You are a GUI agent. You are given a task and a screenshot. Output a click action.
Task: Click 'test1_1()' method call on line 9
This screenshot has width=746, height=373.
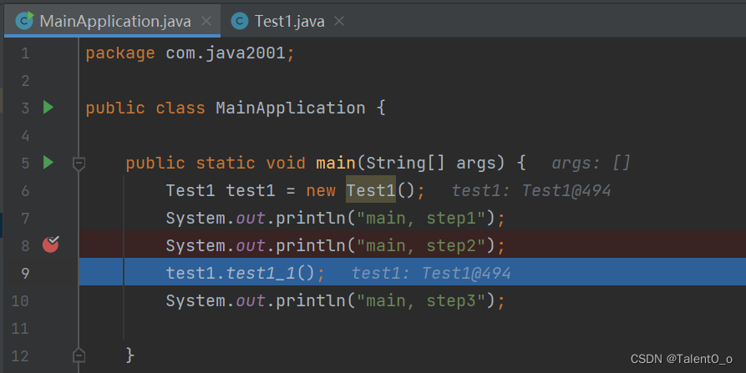[x=270, y=273]
